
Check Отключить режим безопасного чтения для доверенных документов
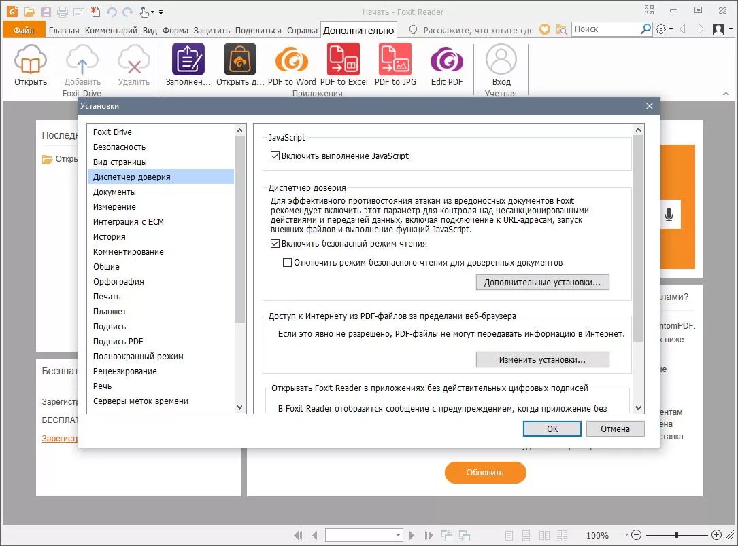click(287, 263)
